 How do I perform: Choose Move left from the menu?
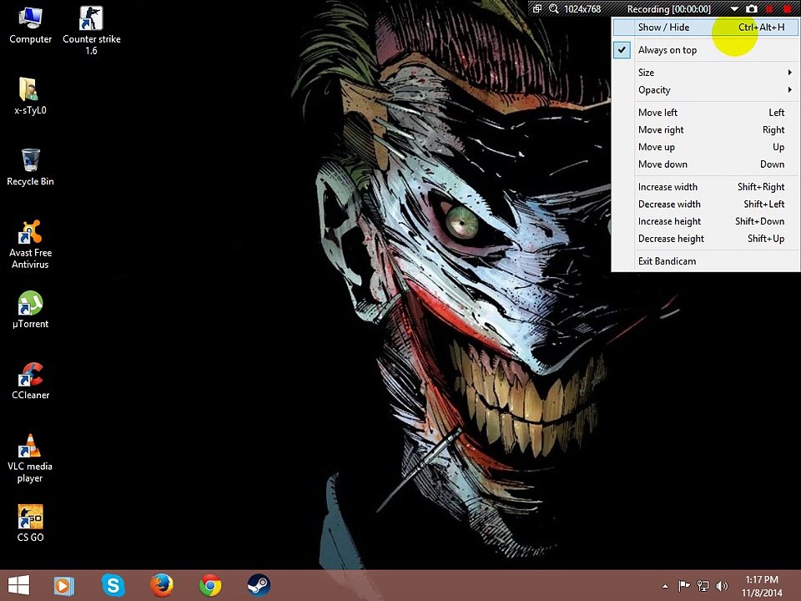706,113
